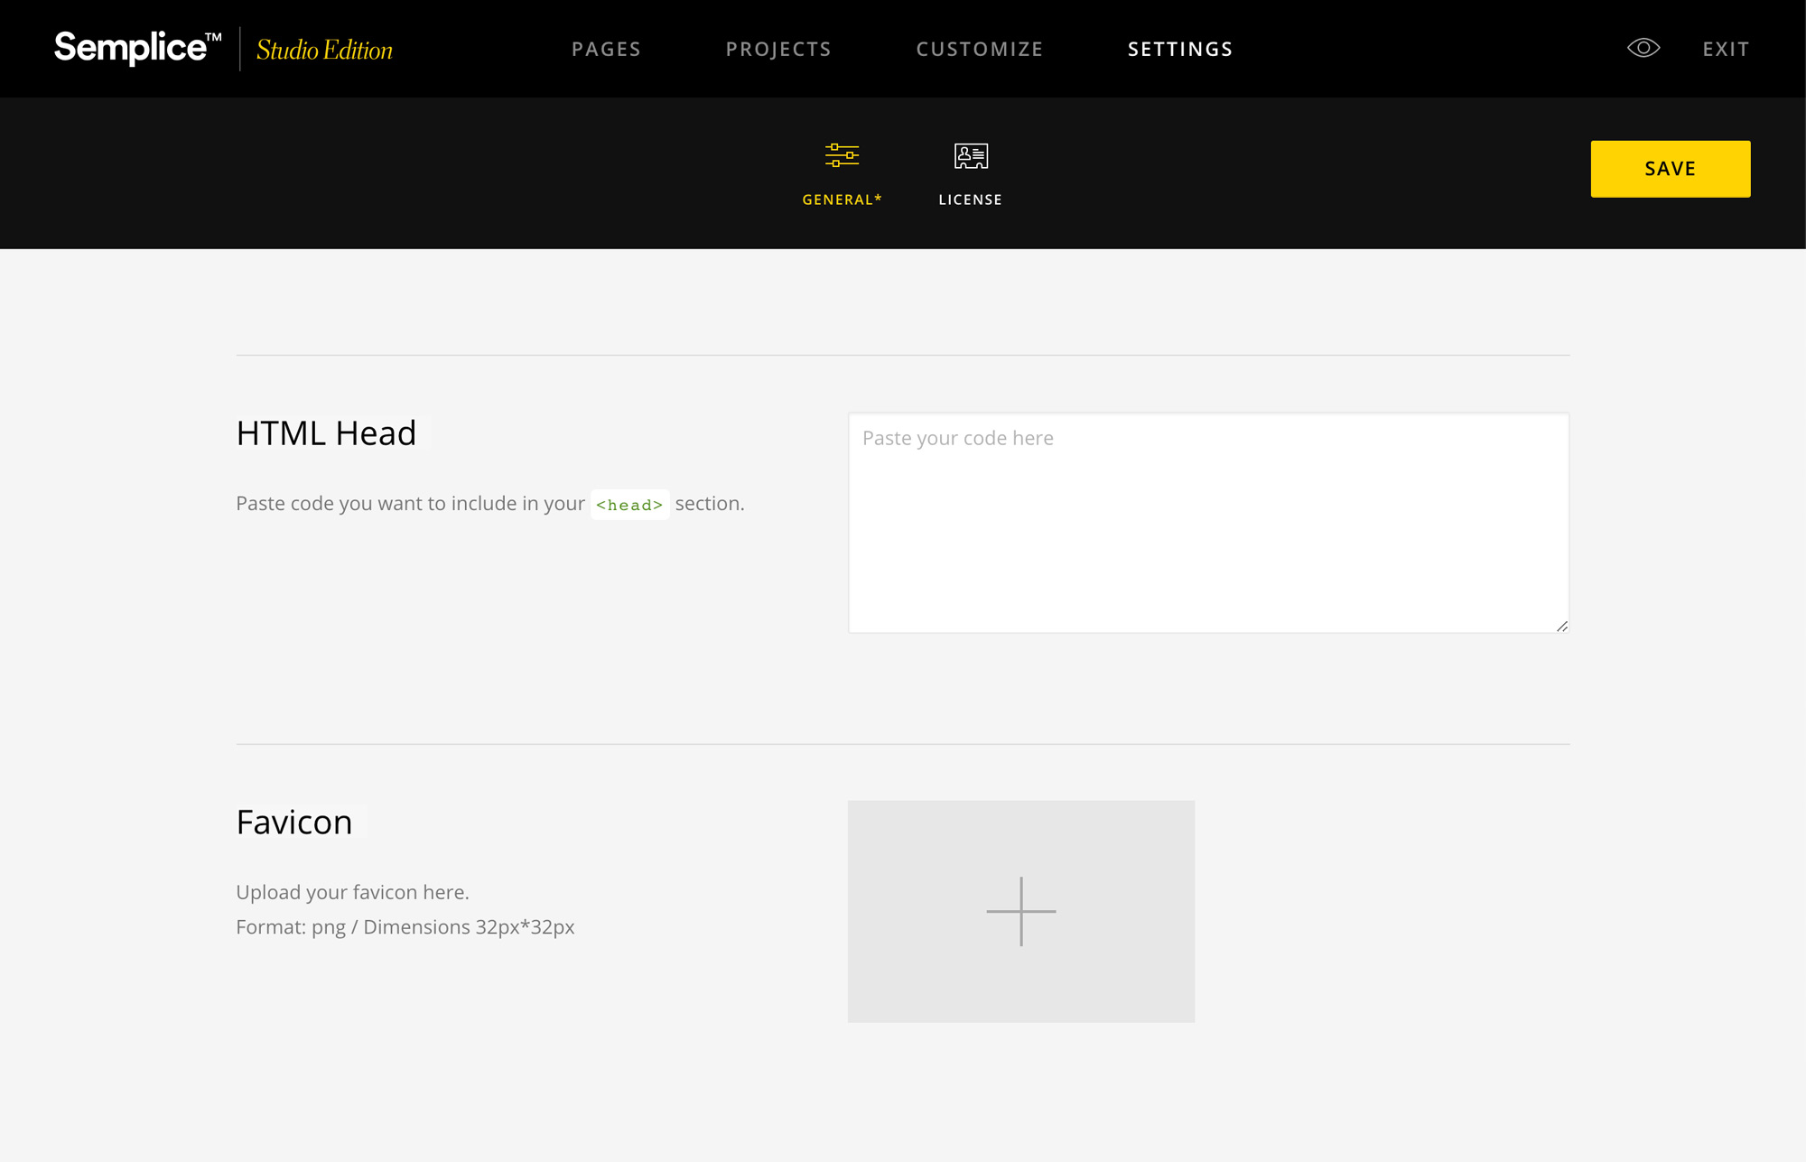The width and height of the screenshot is (1806, 1162).
Task: Click the HTML Head heading
Action: coord(326,433)
